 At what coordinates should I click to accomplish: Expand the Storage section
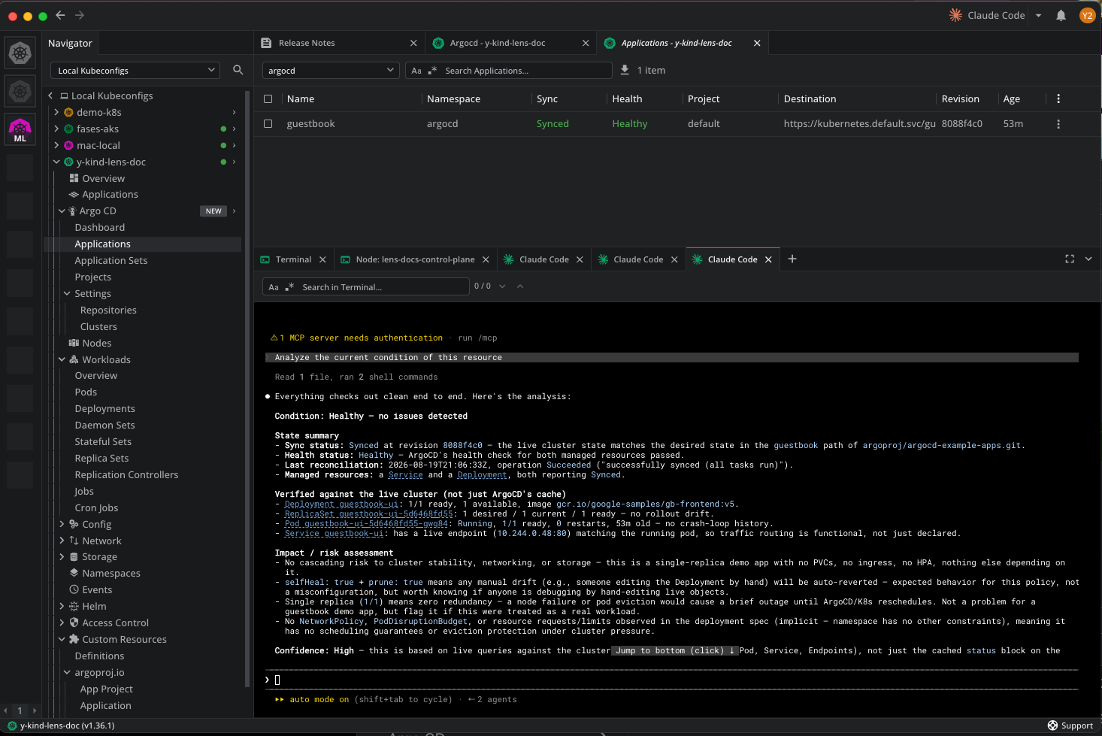[62, 557]
